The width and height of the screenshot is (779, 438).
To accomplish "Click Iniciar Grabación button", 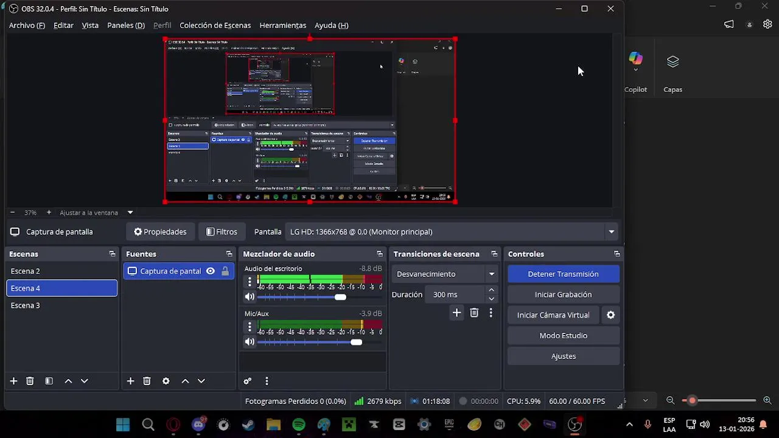I will pos(564,294).
